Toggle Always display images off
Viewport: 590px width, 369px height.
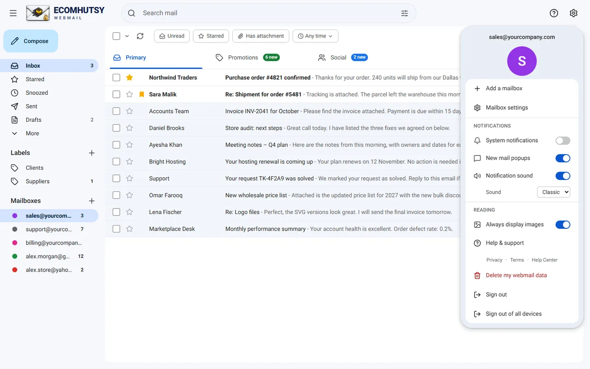[x=563, y=225]
